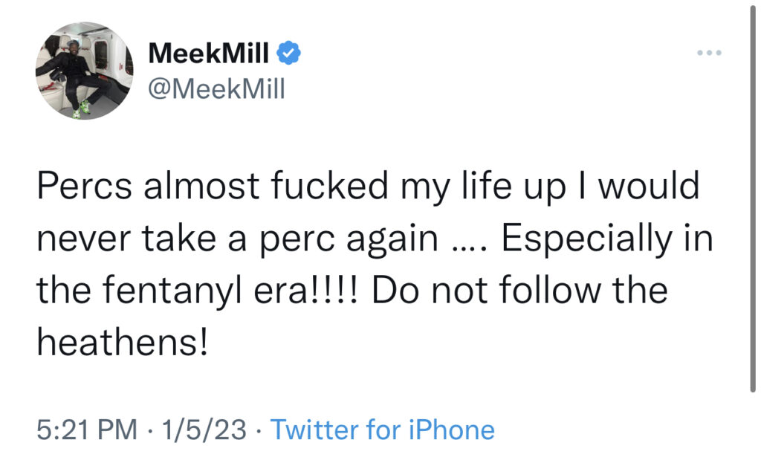761x463 pixels.
Task: Click the Twitter for iPhone source link
Action: pos(383,430)
